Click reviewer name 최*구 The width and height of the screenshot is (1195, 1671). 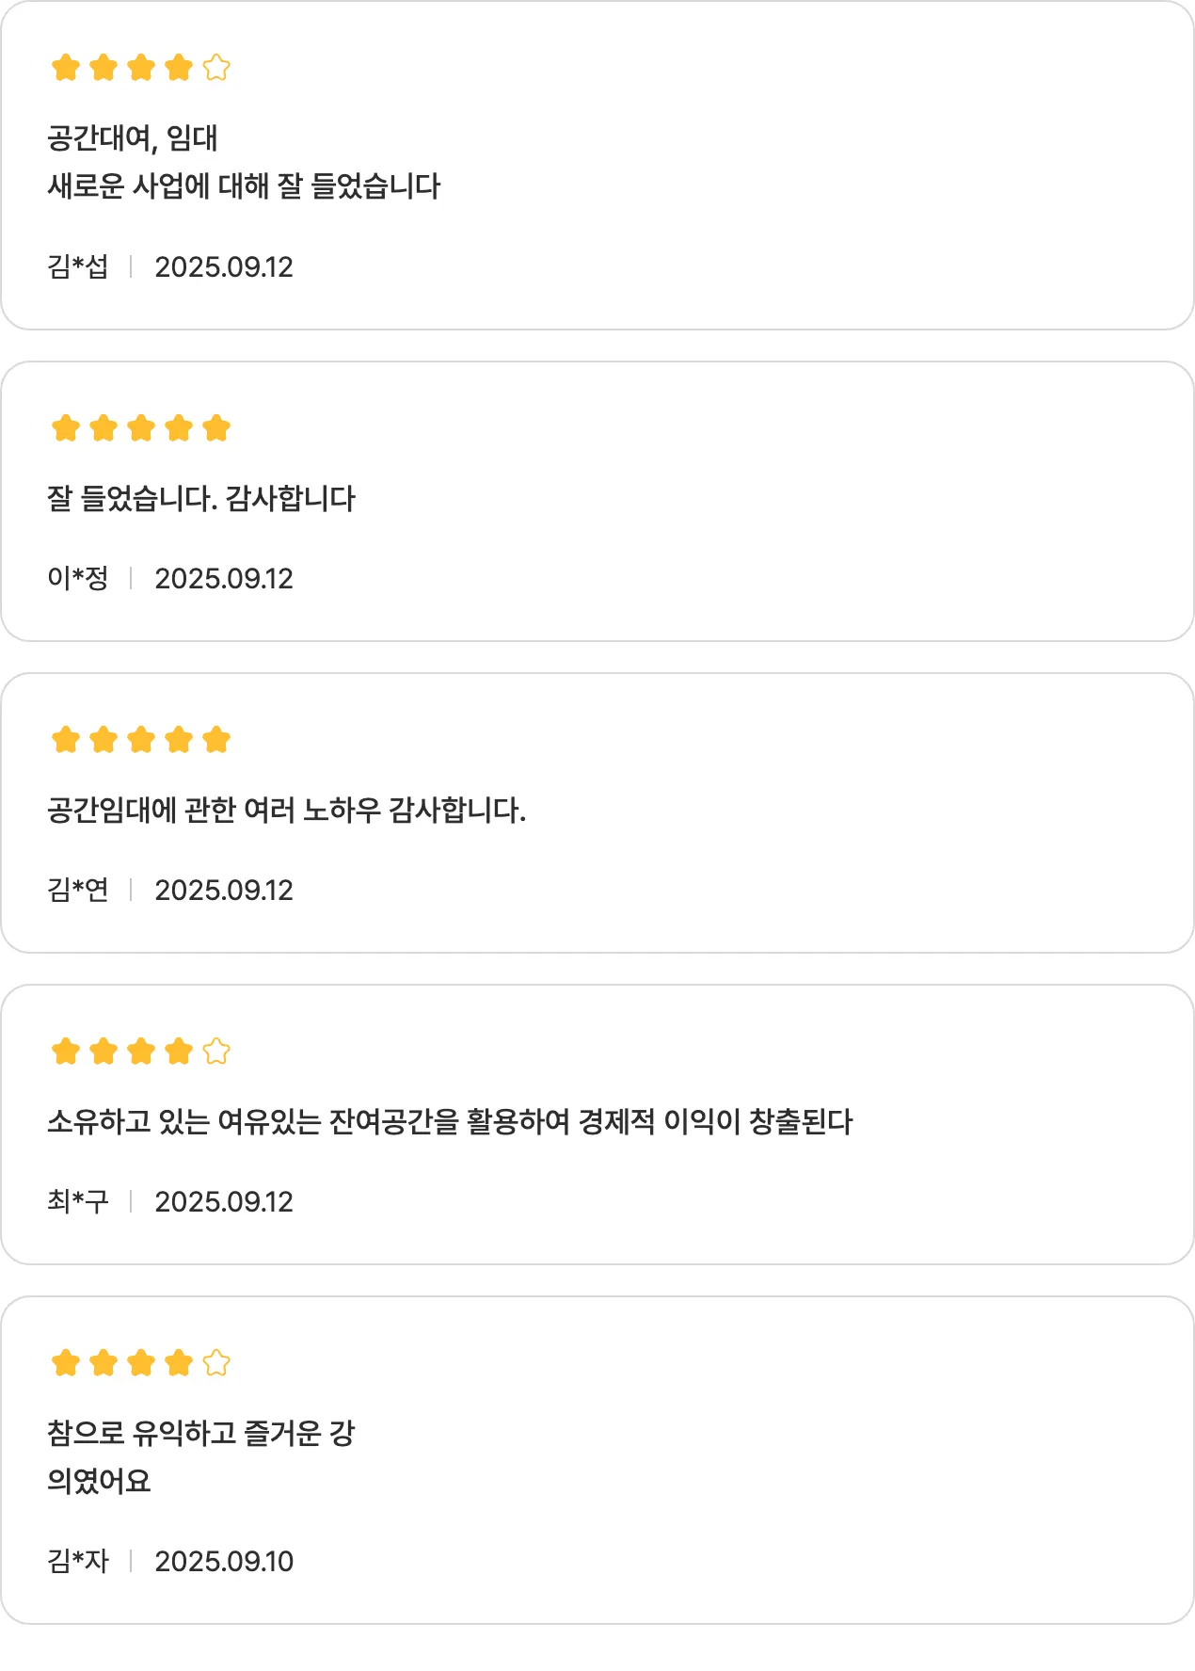pyautogui.click(x=78, y=1202)
